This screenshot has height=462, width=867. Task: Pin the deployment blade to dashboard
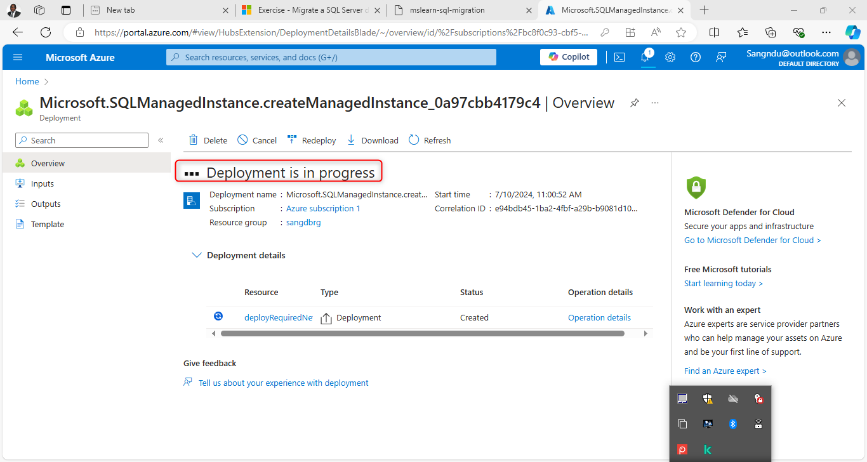[x=634, y=103]
